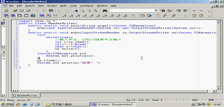224x107 pixels.
Task: Click the first yellow help question icon
Action: (194, 16)
